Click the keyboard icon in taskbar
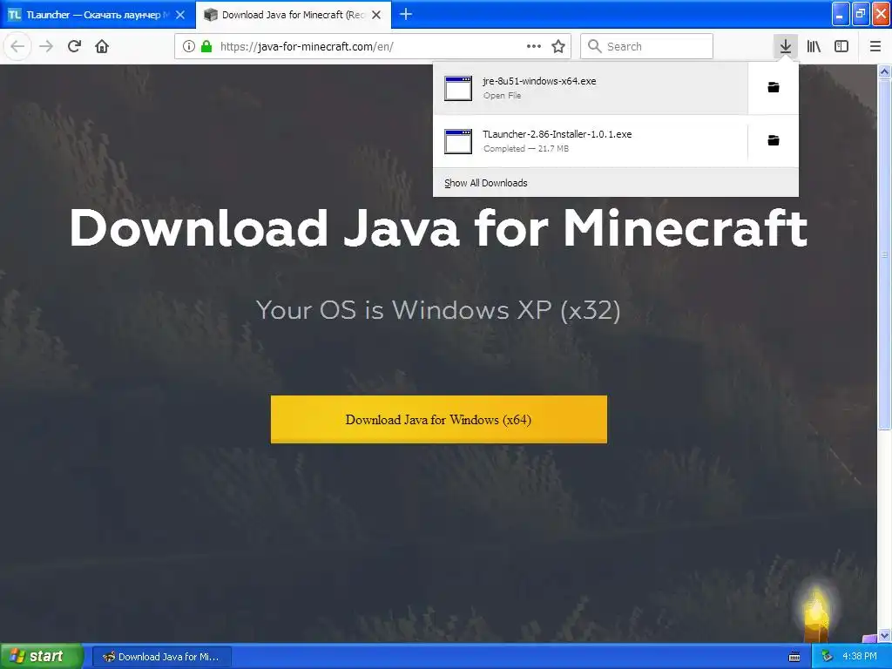Image resolution: width=892 pixels, height=669 pixels. pos(794,657)
